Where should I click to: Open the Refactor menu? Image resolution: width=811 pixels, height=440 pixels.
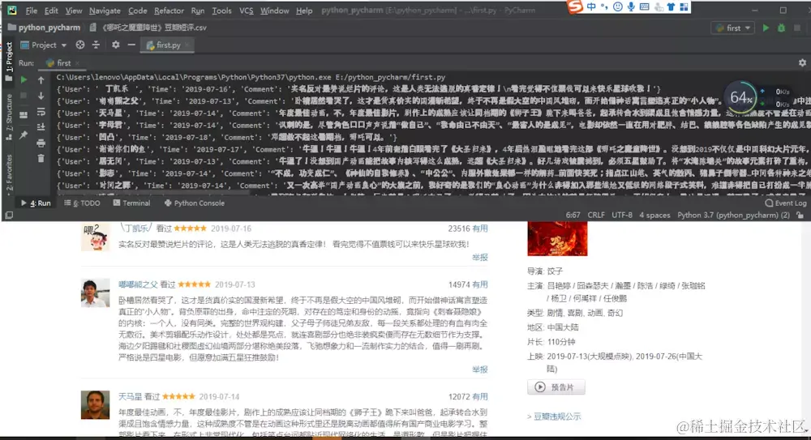tap(169, 11)
